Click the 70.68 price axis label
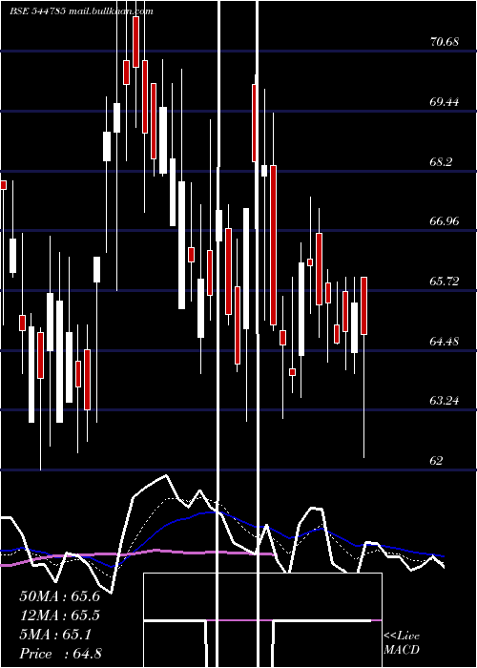The width and height of the screenshot is (477, 668). click(445, 42)
